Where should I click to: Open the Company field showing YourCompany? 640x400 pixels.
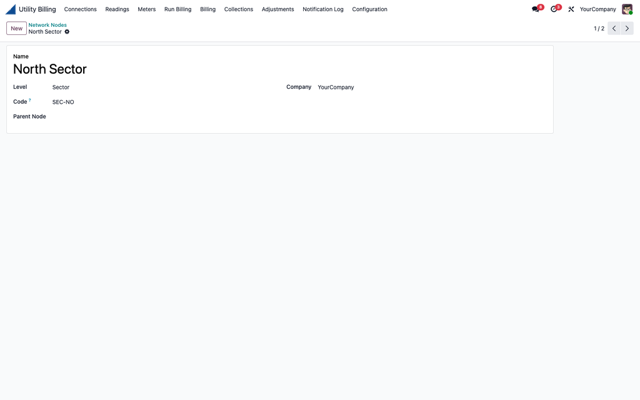point(432,87)
